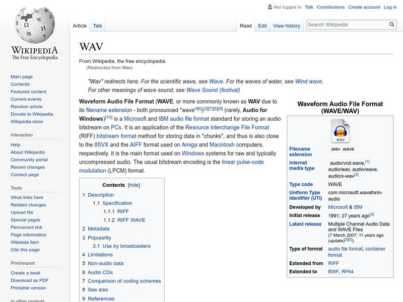Open BWF link in infobox
403x302 pixels.
tap(333, 271)
